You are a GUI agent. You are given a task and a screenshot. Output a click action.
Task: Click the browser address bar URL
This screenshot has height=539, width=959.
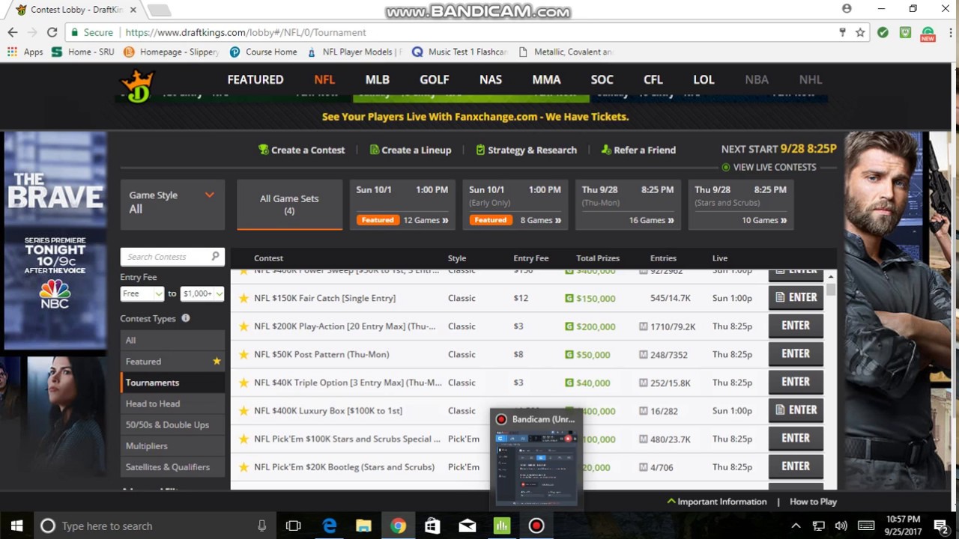[x=246, y=32]
